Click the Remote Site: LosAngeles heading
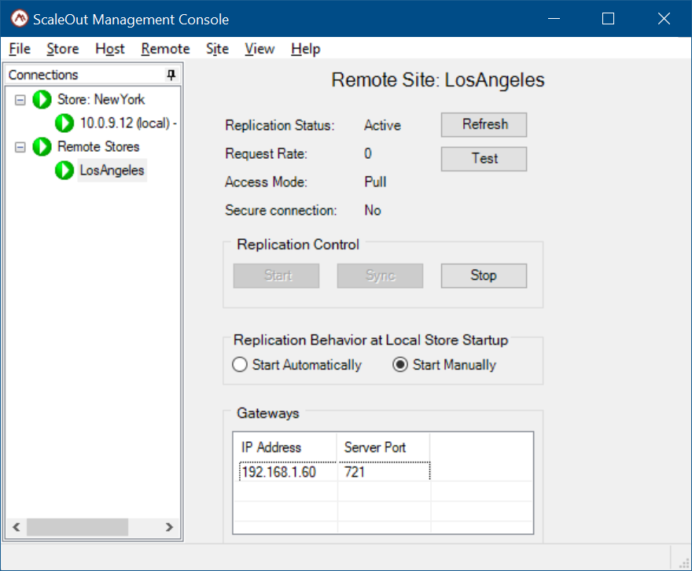 coord(438,80)
